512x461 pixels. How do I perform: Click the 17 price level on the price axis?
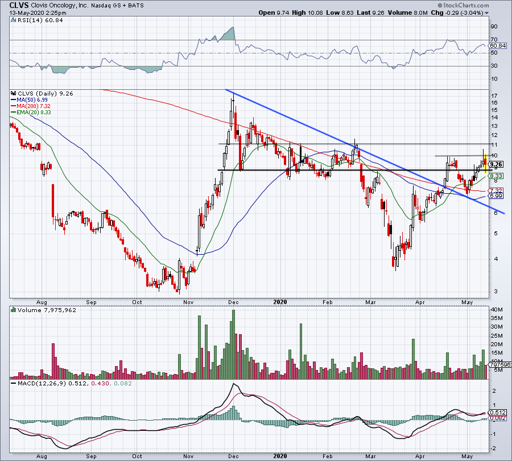pos(494,96)
